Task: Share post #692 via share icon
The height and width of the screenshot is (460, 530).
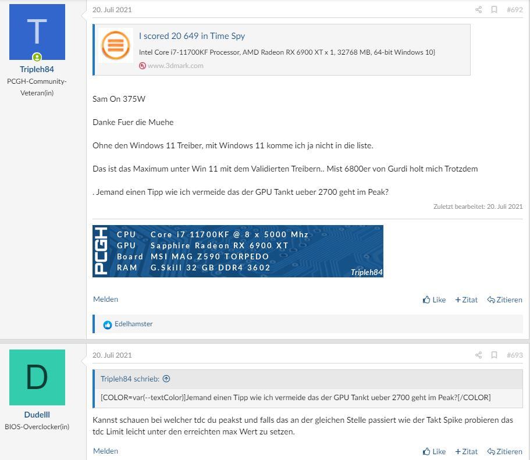Action: point(478,10)
